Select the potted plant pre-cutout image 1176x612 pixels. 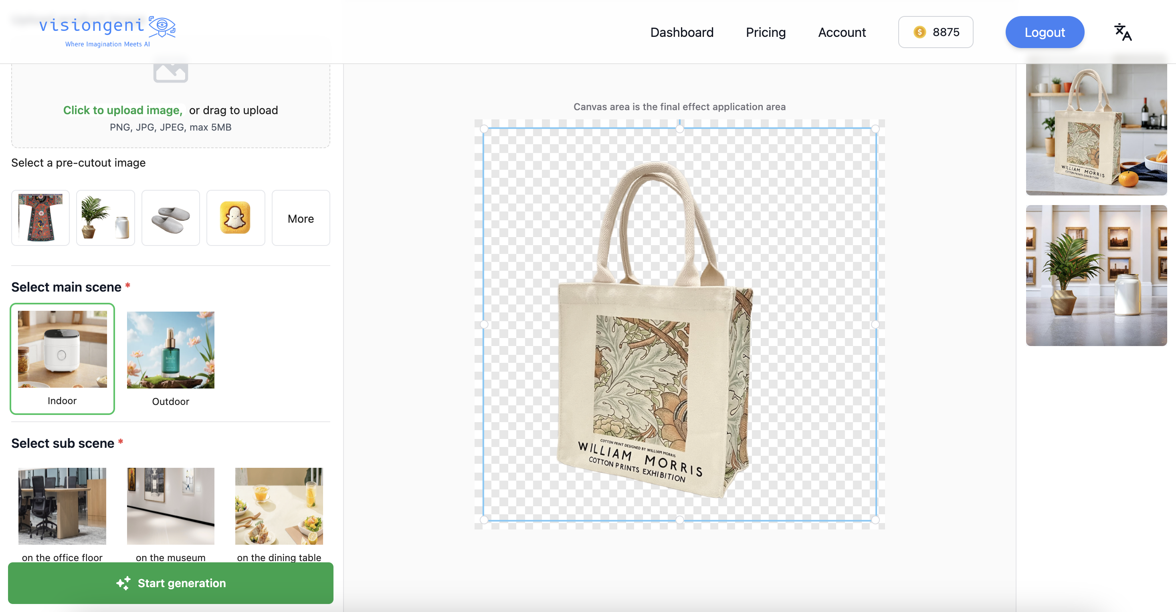click(105, 218)
